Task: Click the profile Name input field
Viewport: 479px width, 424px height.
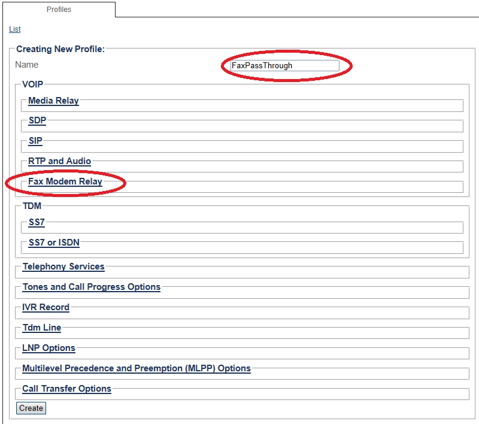Action: (285, 65)
